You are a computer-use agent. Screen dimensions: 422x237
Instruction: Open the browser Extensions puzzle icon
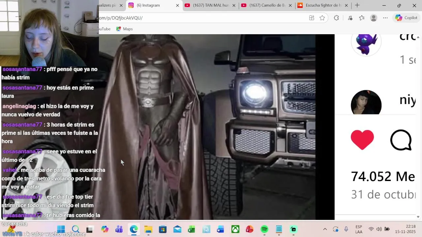point(336,18)
